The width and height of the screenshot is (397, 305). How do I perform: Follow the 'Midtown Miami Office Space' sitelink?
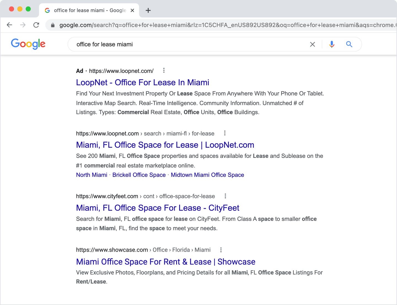tap(207, 175)
